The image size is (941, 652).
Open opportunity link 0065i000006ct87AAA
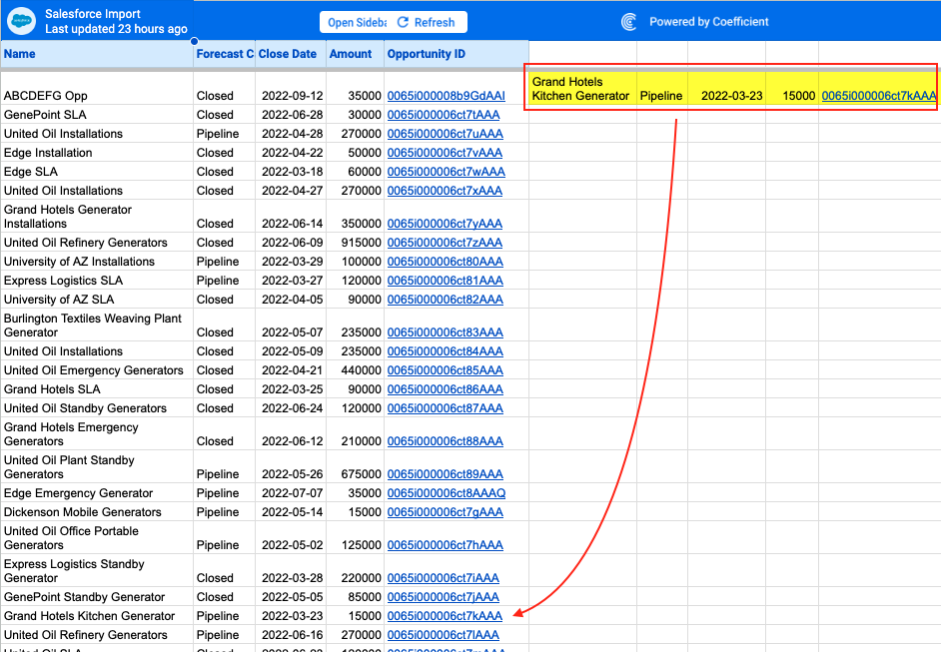pos(446,408)
